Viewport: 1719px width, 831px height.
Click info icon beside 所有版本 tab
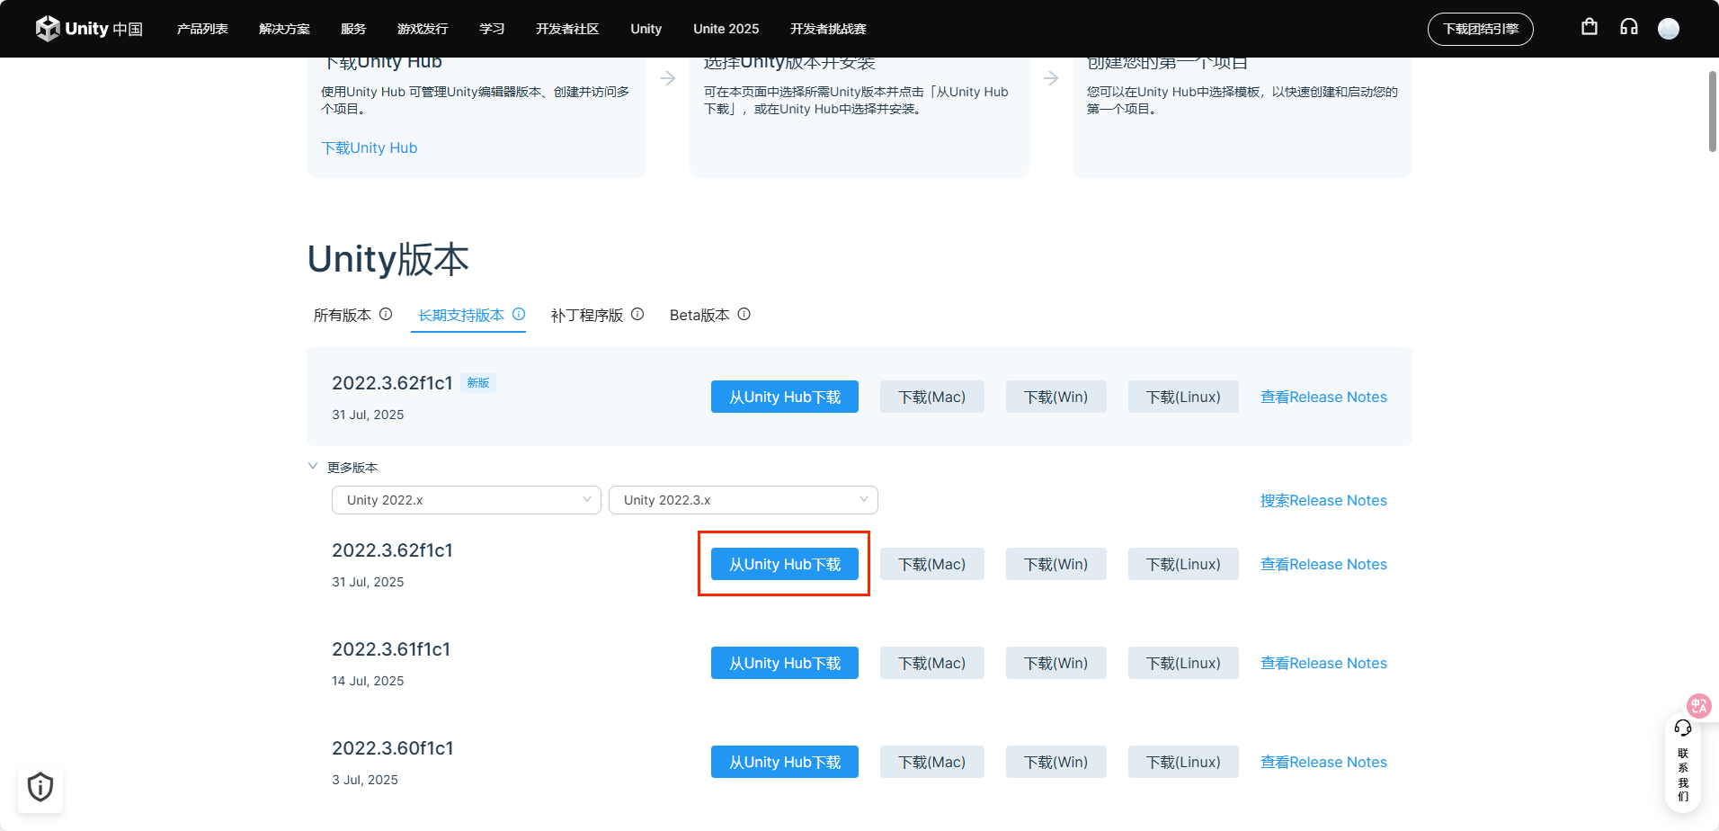coord(386,314)
